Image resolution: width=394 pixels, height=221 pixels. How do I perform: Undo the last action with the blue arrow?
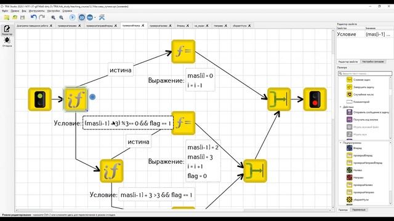pyautogui.click(x=33, y=17)
